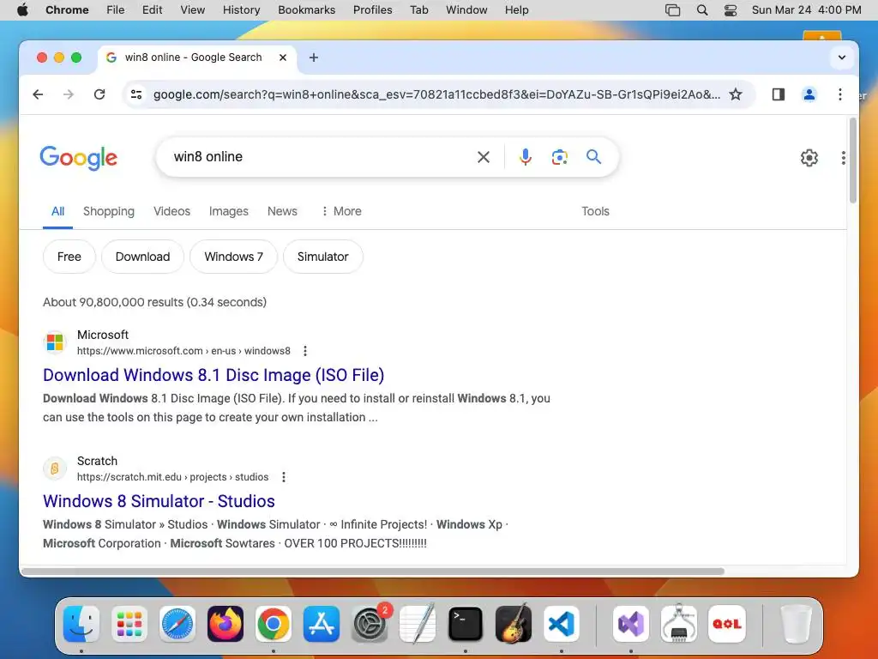Open Download Windows 8.1 Disc Image link
The height and width of the screenshot is (659, 878).
[213, 375]
